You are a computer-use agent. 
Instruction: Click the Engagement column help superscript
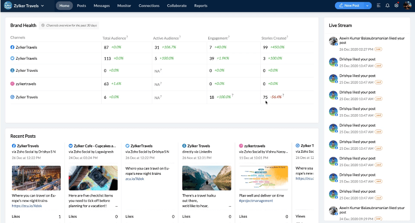(228, 37)
